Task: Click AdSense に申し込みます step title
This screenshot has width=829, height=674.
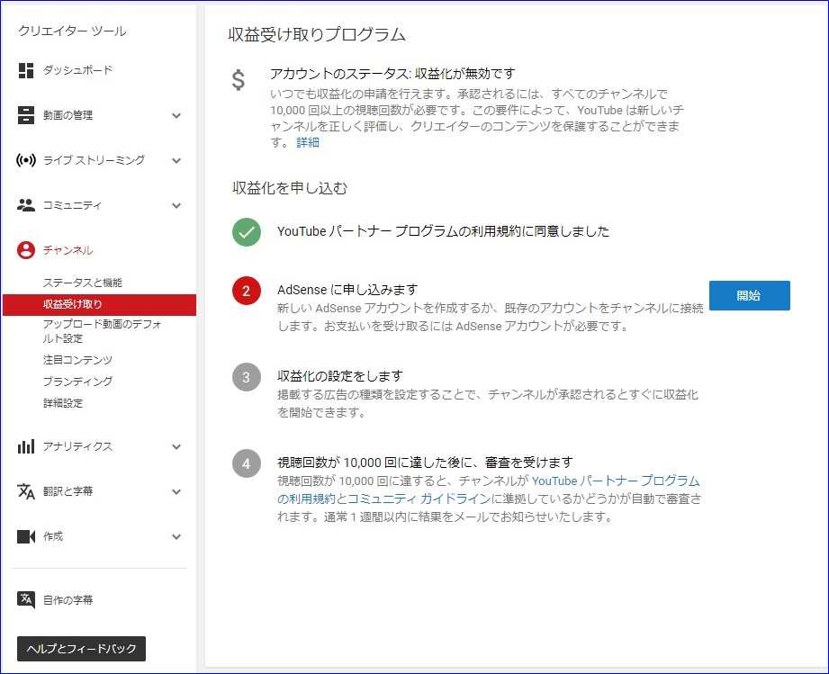Action: 347,290
